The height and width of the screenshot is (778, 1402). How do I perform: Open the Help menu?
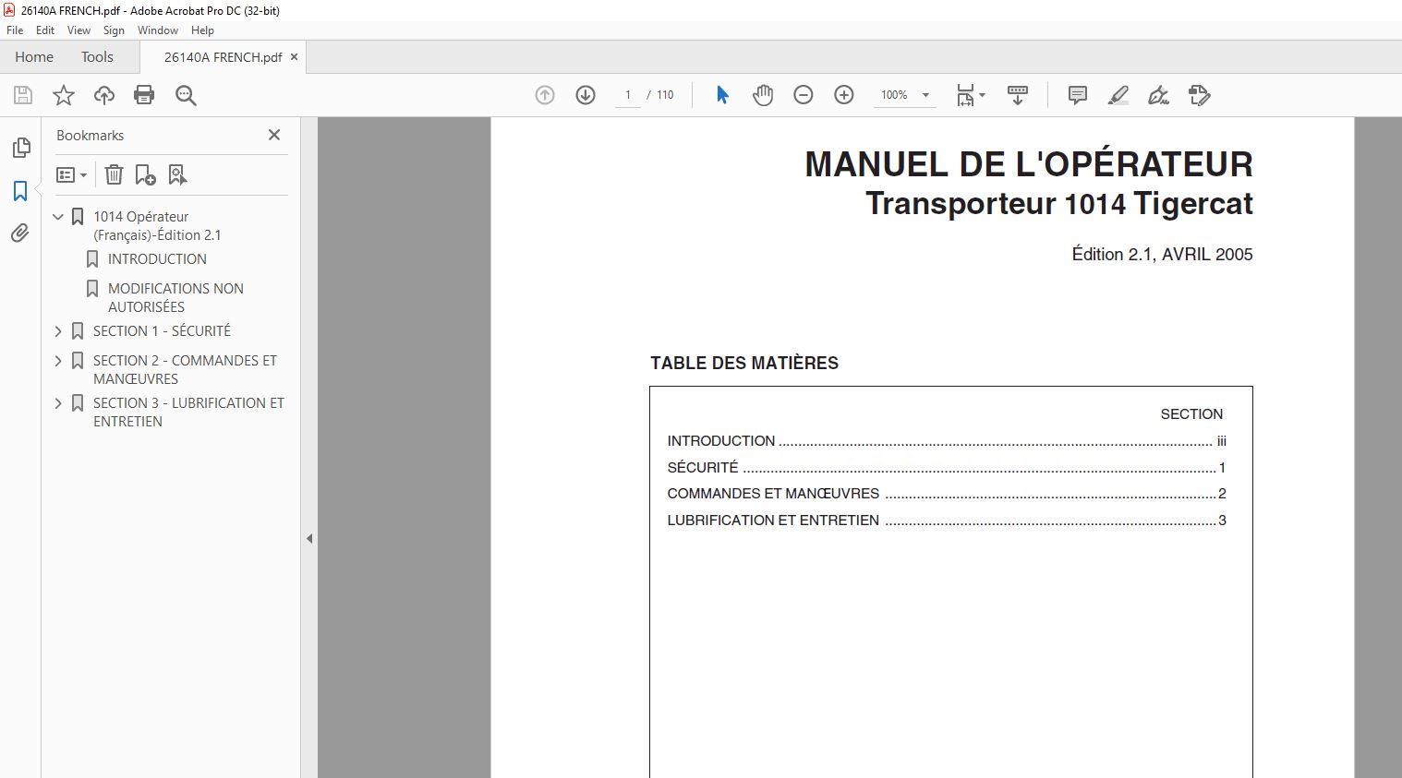click(202, 30)
